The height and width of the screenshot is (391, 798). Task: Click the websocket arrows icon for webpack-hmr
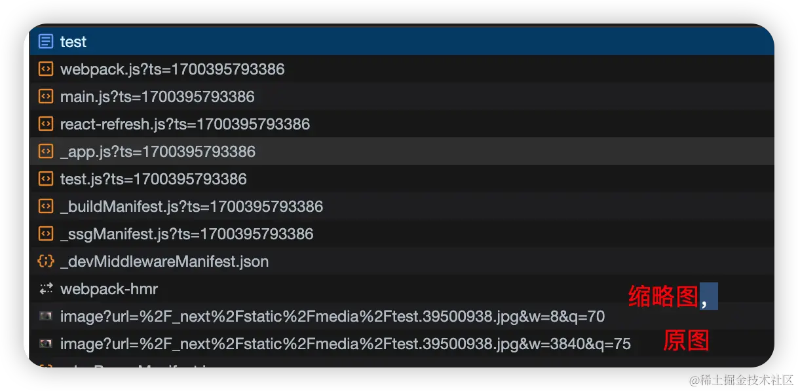[x=46, y=289]
